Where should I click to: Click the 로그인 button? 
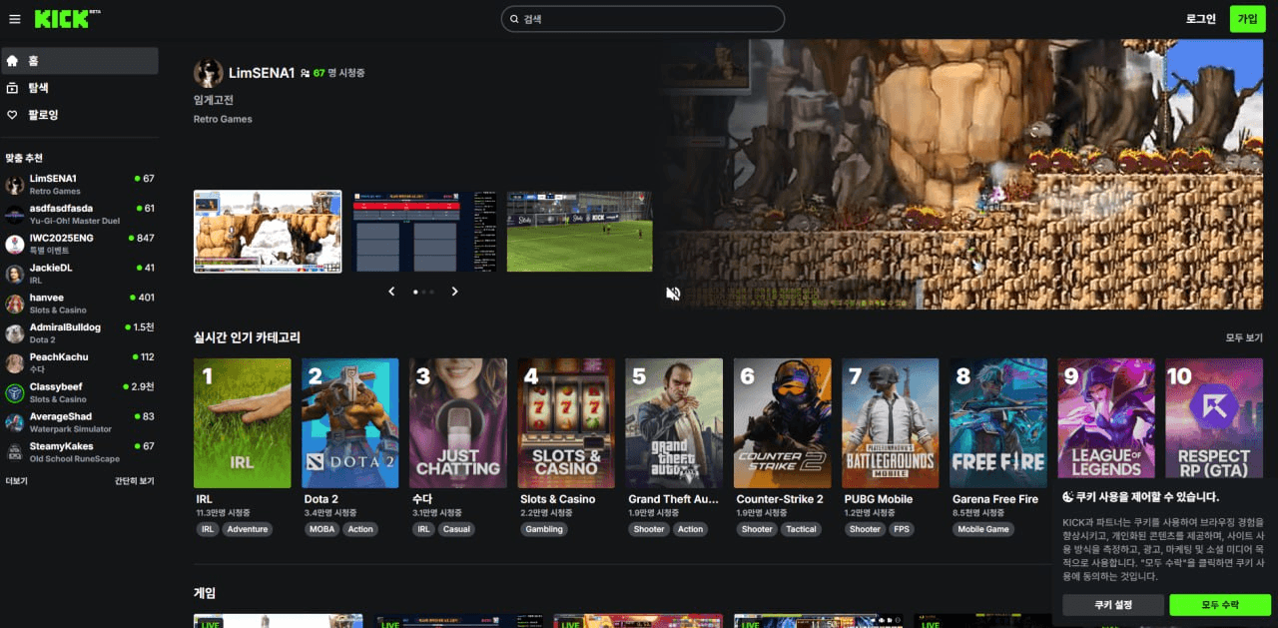pos(1201,19)
